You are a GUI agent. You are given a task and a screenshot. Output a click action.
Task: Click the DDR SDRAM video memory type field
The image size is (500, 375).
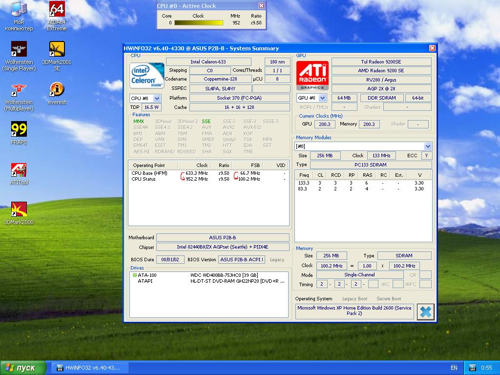coord(382,98)
